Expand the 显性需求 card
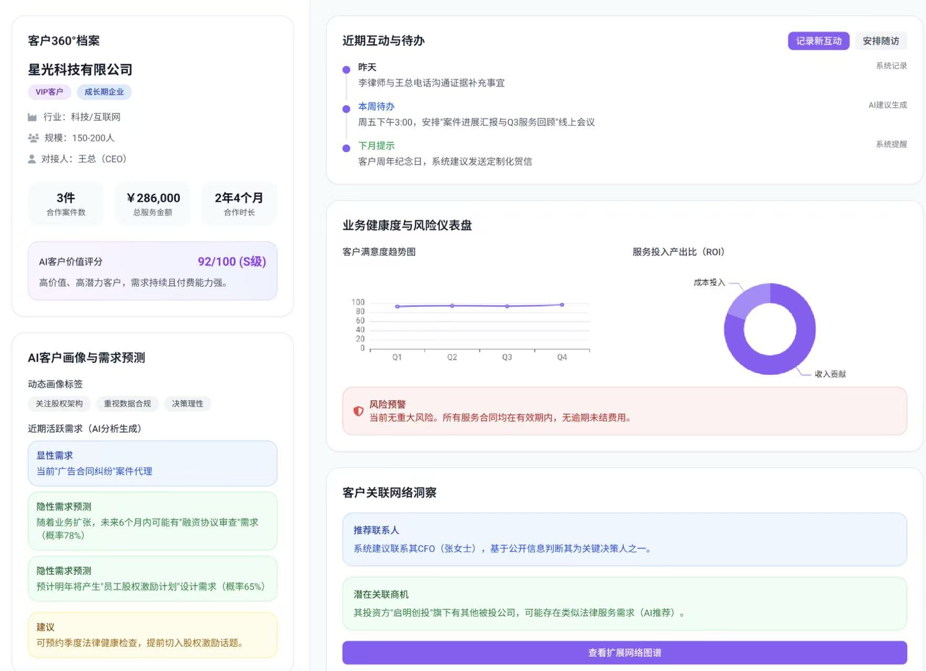The image size is (926, 671). [152, 464]
